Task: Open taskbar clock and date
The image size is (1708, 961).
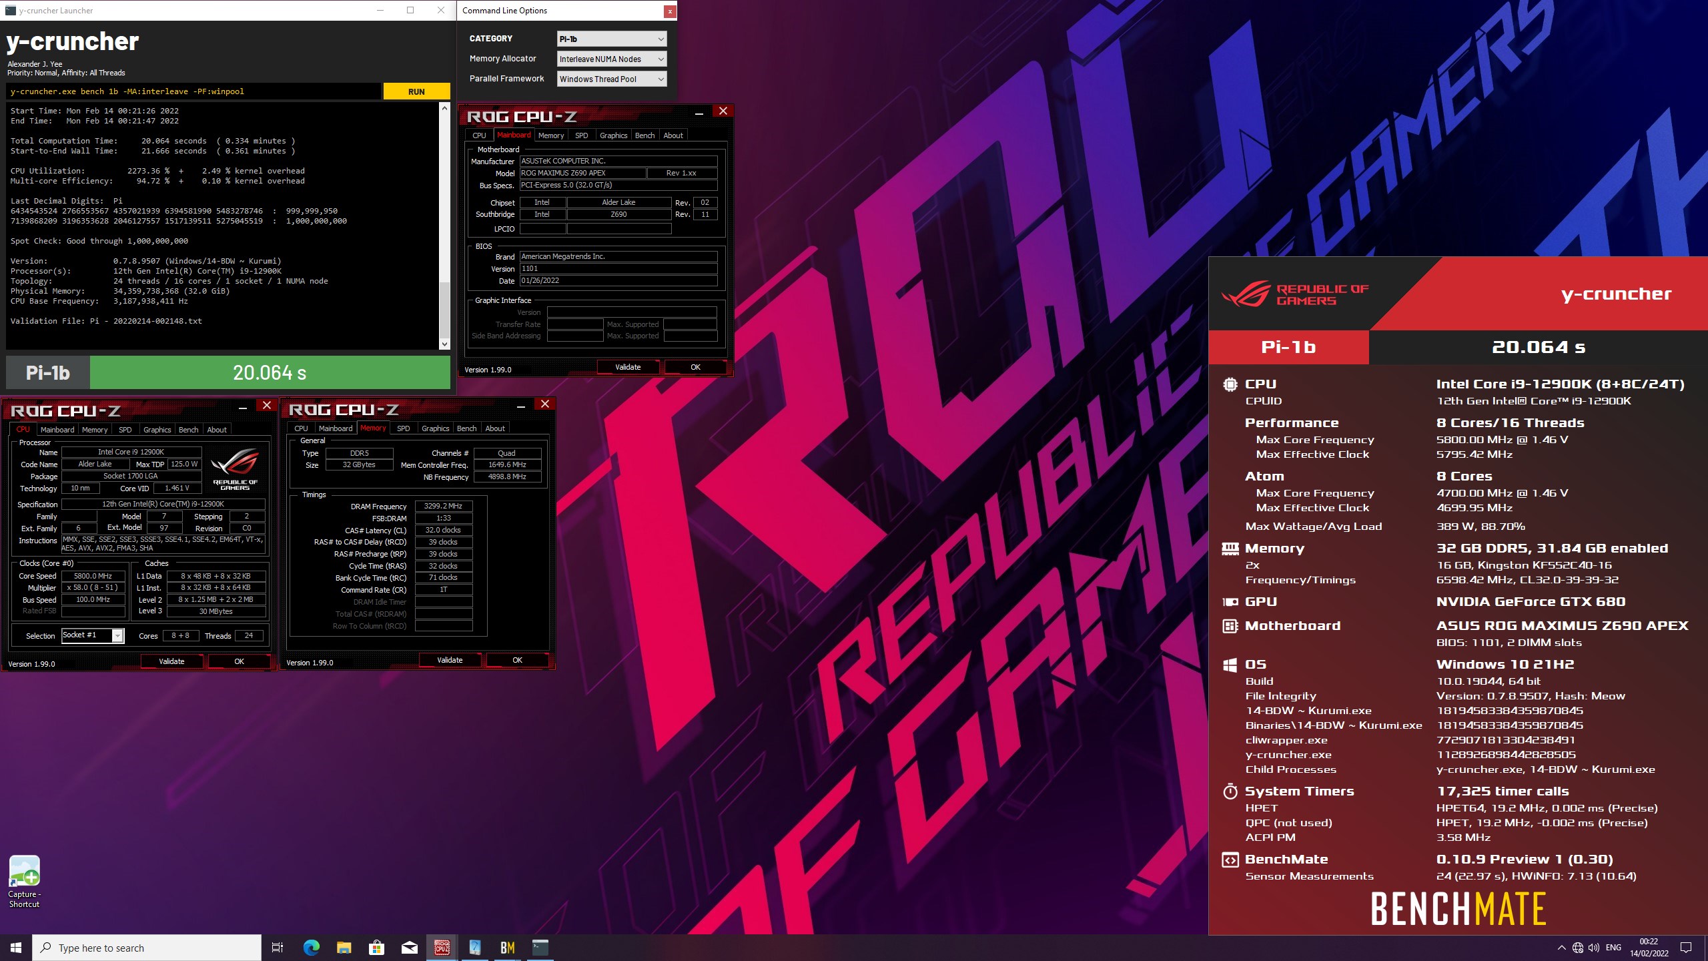Action: (1649, 948)
